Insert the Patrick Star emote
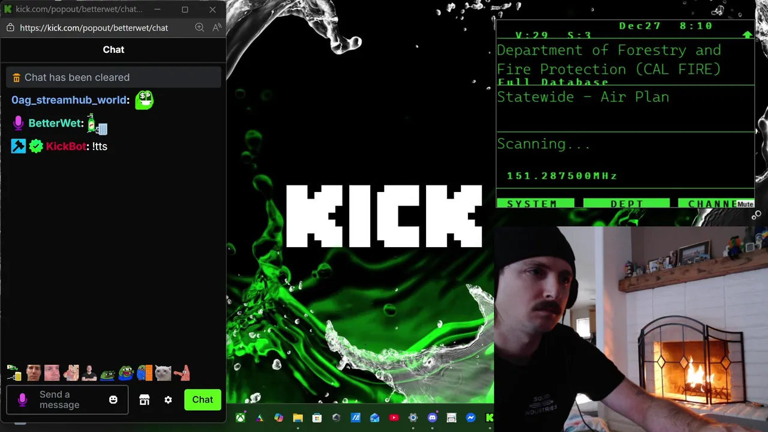 point(182,373)
